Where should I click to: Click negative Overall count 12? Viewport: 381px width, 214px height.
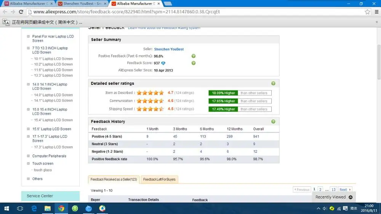point(255,152)
